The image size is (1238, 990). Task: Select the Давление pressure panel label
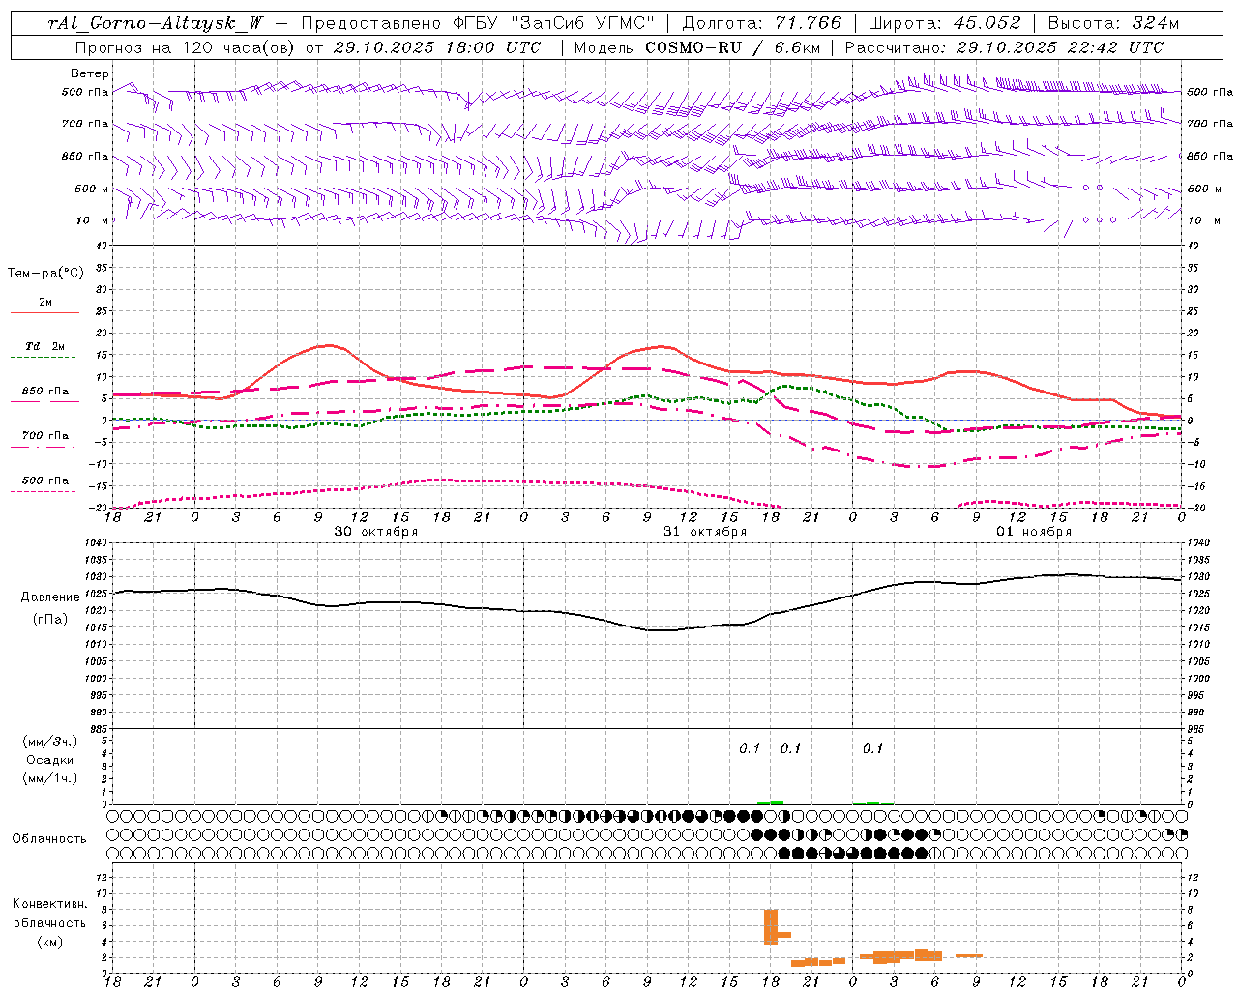tap(50, 597)
